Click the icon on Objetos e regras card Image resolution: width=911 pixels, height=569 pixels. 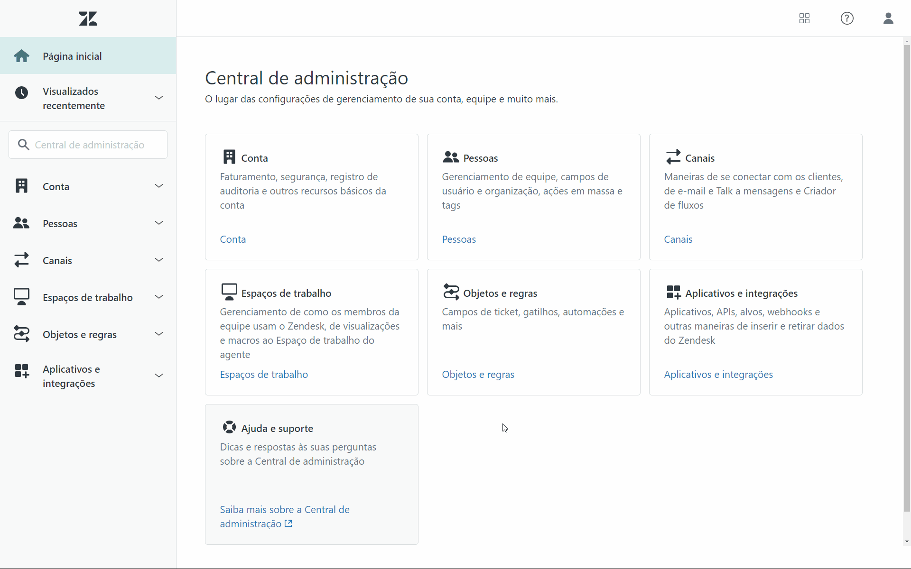451,292
